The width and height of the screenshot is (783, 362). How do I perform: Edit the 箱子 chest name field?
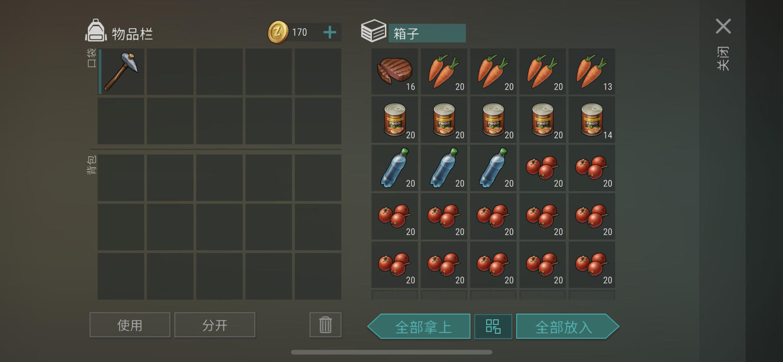tap(427, 33)
